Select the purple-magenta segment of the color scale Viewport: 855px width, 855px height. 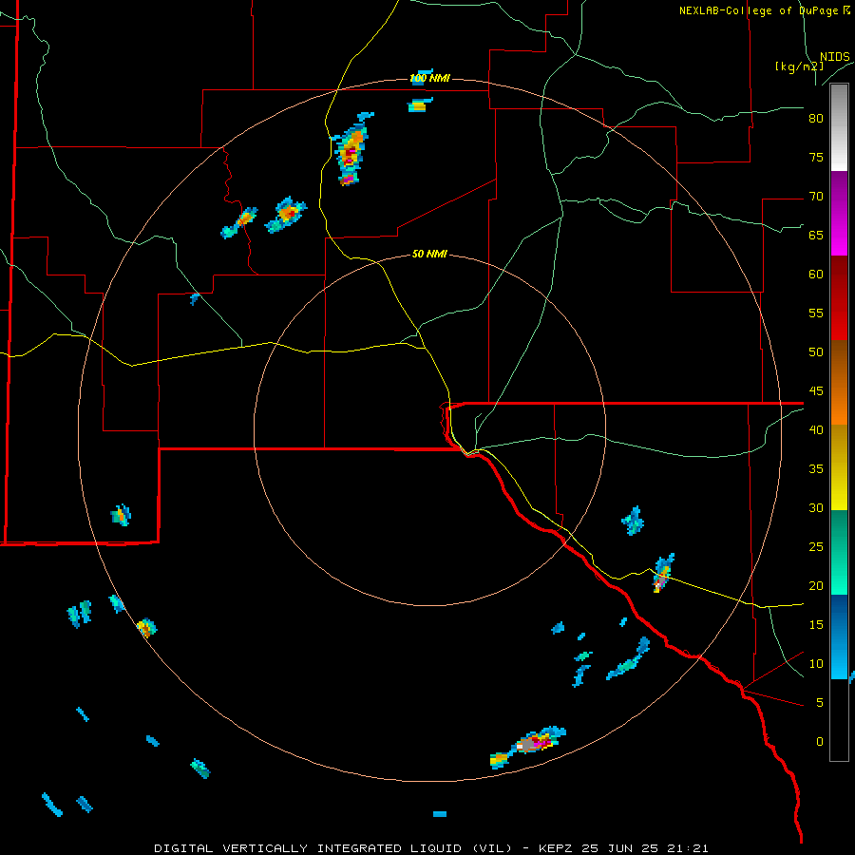839,213
